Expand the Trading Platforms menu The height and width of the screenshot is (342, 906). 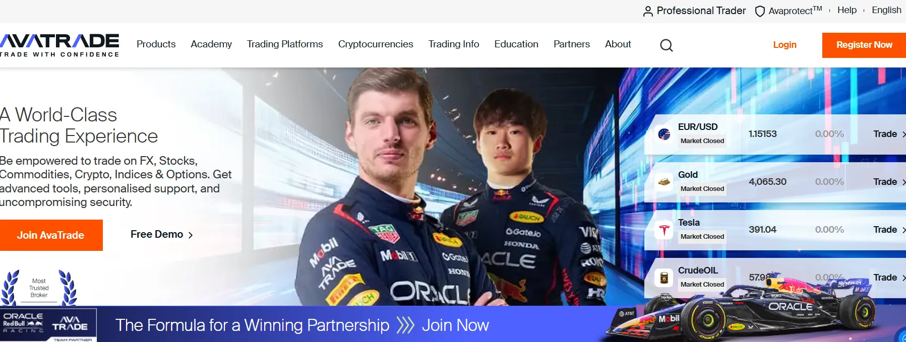click(x=285, y=44)
